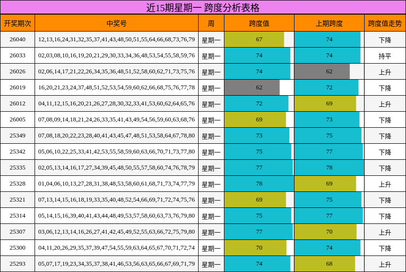Select issue number 26026
This screenshot has width=406, height=272.
coord(18,71)
